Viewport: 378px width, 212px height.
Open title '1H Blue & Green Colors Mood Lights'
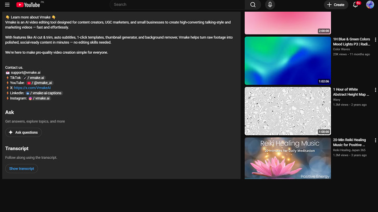(x=352, y=41)
